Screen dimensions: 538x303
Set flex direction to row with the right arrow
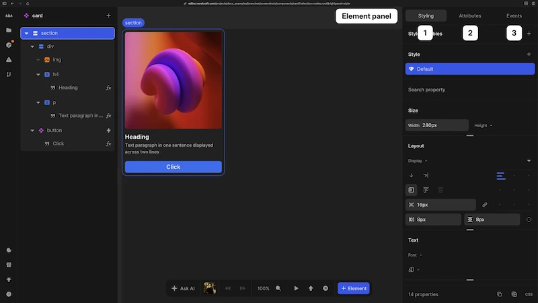[426, 176]
